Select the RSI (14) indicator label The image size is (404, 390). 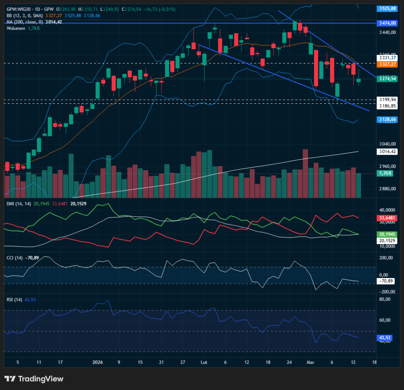tap(14, 300)
